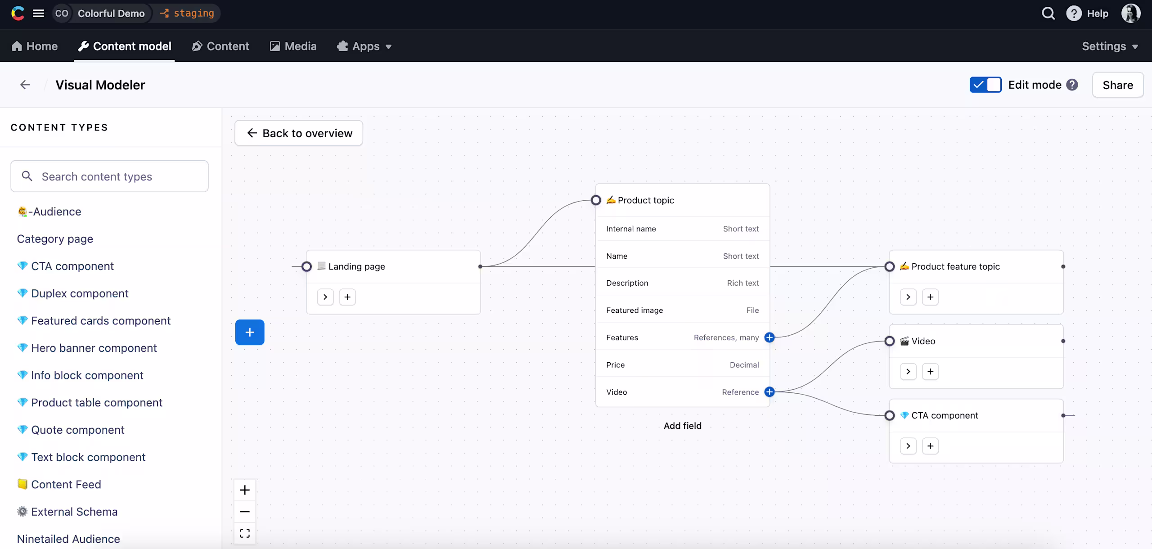Add a field to CTA component node
Screen dimensions: 1152x549
click(930, 446)
